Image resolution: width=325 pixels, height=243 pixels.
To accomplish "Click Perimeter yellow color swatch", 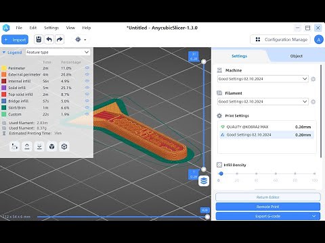I will tap(4, 68).
